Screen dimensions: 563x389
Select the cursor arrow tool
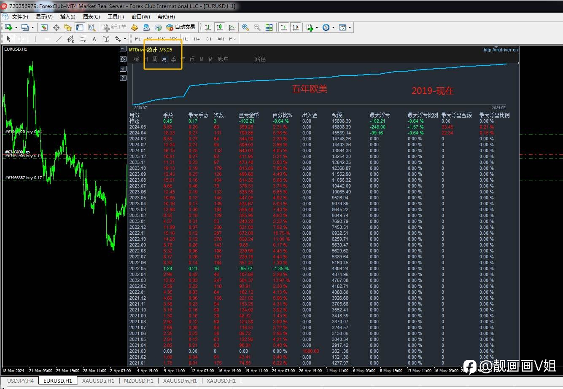click(x=9, y=39)
